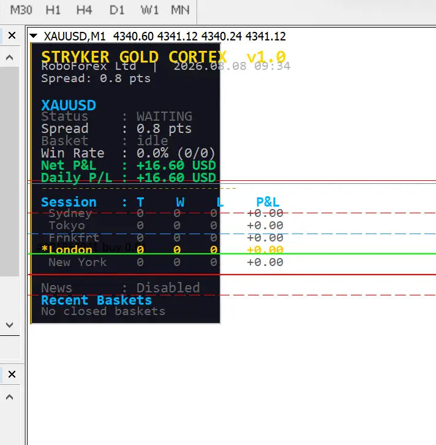Screen dimensions: 436x445
Task: Click the upper panel scroll-up arrow
Action: (9, 58)
